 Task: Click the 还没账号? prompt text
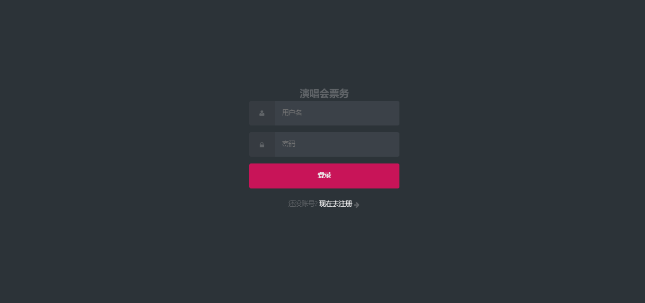[302, 204]
